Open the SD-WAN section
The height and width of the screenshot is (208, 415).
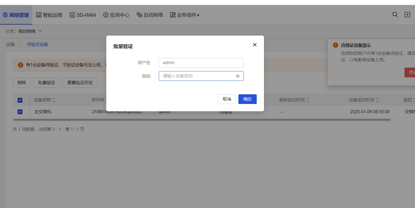click(83, 15)
